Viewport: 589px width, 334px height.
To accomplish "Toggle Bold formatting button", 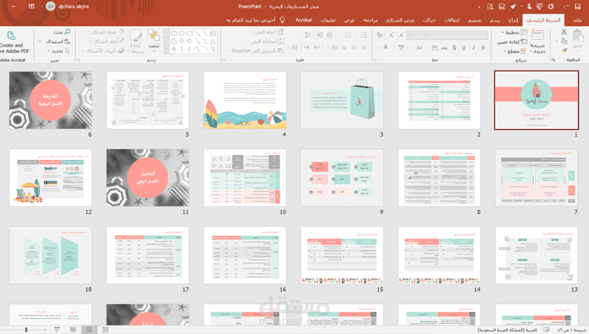I will 482,48.
